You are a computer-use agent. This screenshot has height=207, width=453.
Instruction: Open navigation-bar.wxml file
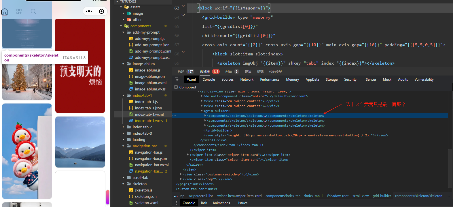151,165
